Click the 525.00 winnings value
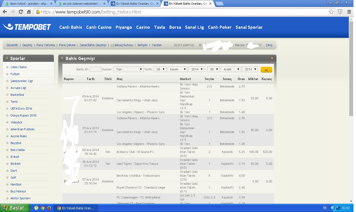The height and width of the screenshot is (212, 356). (267, 152)
